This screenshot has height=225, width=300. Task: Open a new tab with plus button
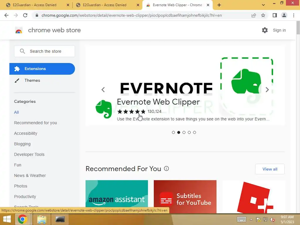coord(219,5)
